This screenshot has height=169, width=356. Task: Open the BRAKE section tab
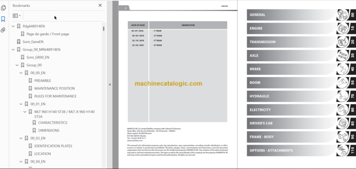pos(292,69)
